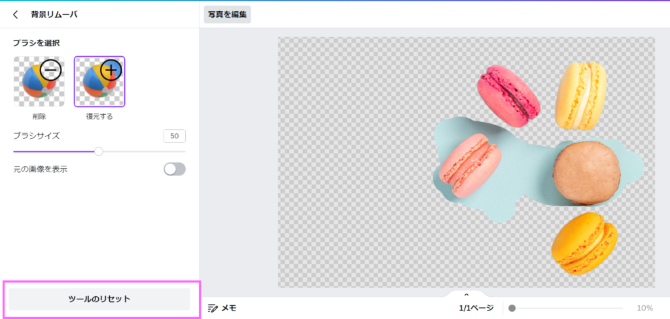The image size is (670, 319).
Task: Expand the page panel with the up chevron
Action: [467, 296]
